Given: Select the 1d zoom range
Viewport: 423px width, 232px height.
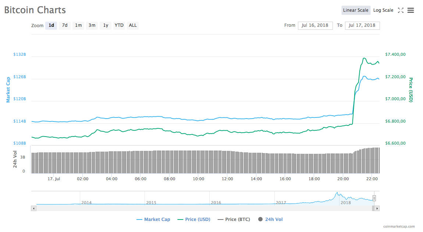Looking at the screenshot, I should (51, 25).
